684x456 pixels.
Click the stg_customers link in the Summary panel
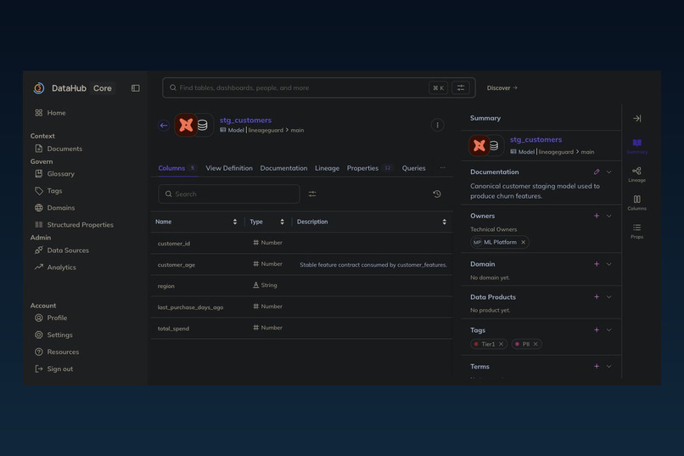coord(535,139)
